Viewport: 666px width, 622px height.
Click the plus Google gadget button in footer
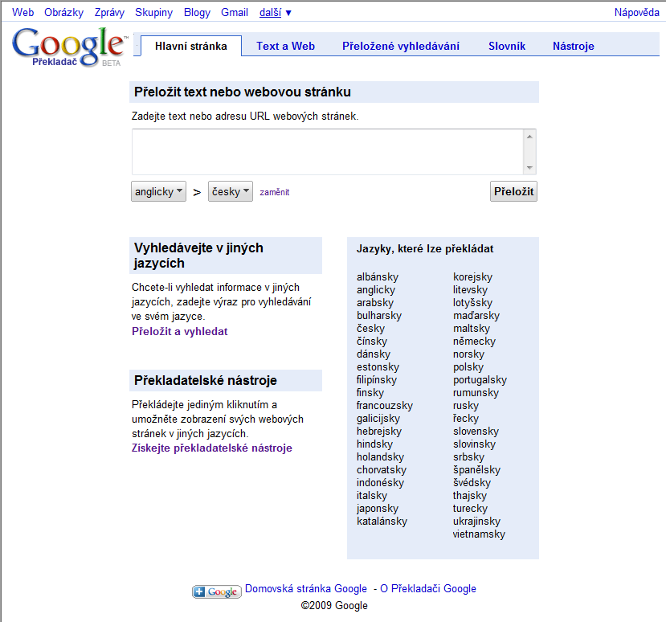(x=217, y=591)
